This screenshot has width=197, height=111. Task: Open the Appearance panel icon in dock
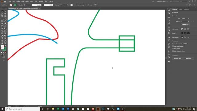point(169,37)
